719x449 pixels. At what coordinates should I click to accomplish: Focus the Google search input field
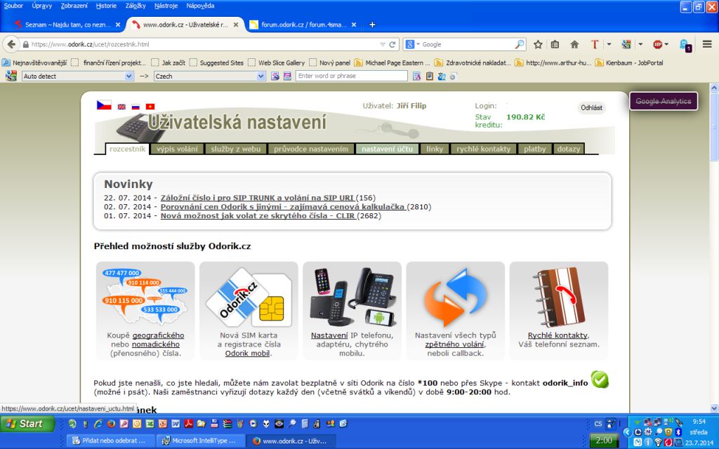click(x=468, y=44)
